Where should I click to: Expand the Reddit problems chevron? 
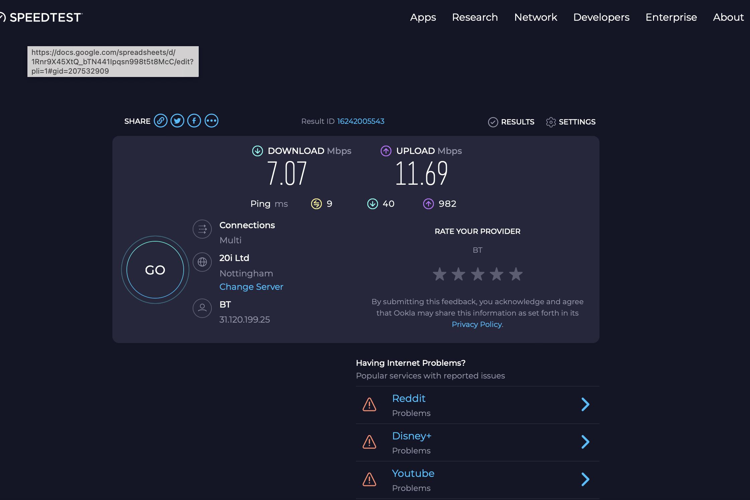click(x=585, y=405)
